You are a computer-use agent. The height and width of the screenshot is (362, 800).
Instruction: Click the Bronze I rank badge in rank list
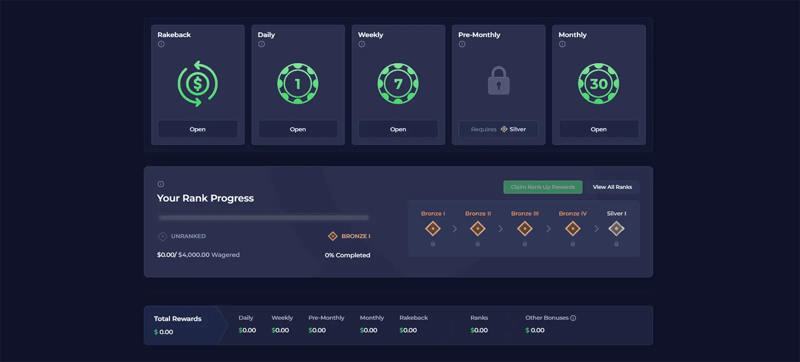[432, 229]
